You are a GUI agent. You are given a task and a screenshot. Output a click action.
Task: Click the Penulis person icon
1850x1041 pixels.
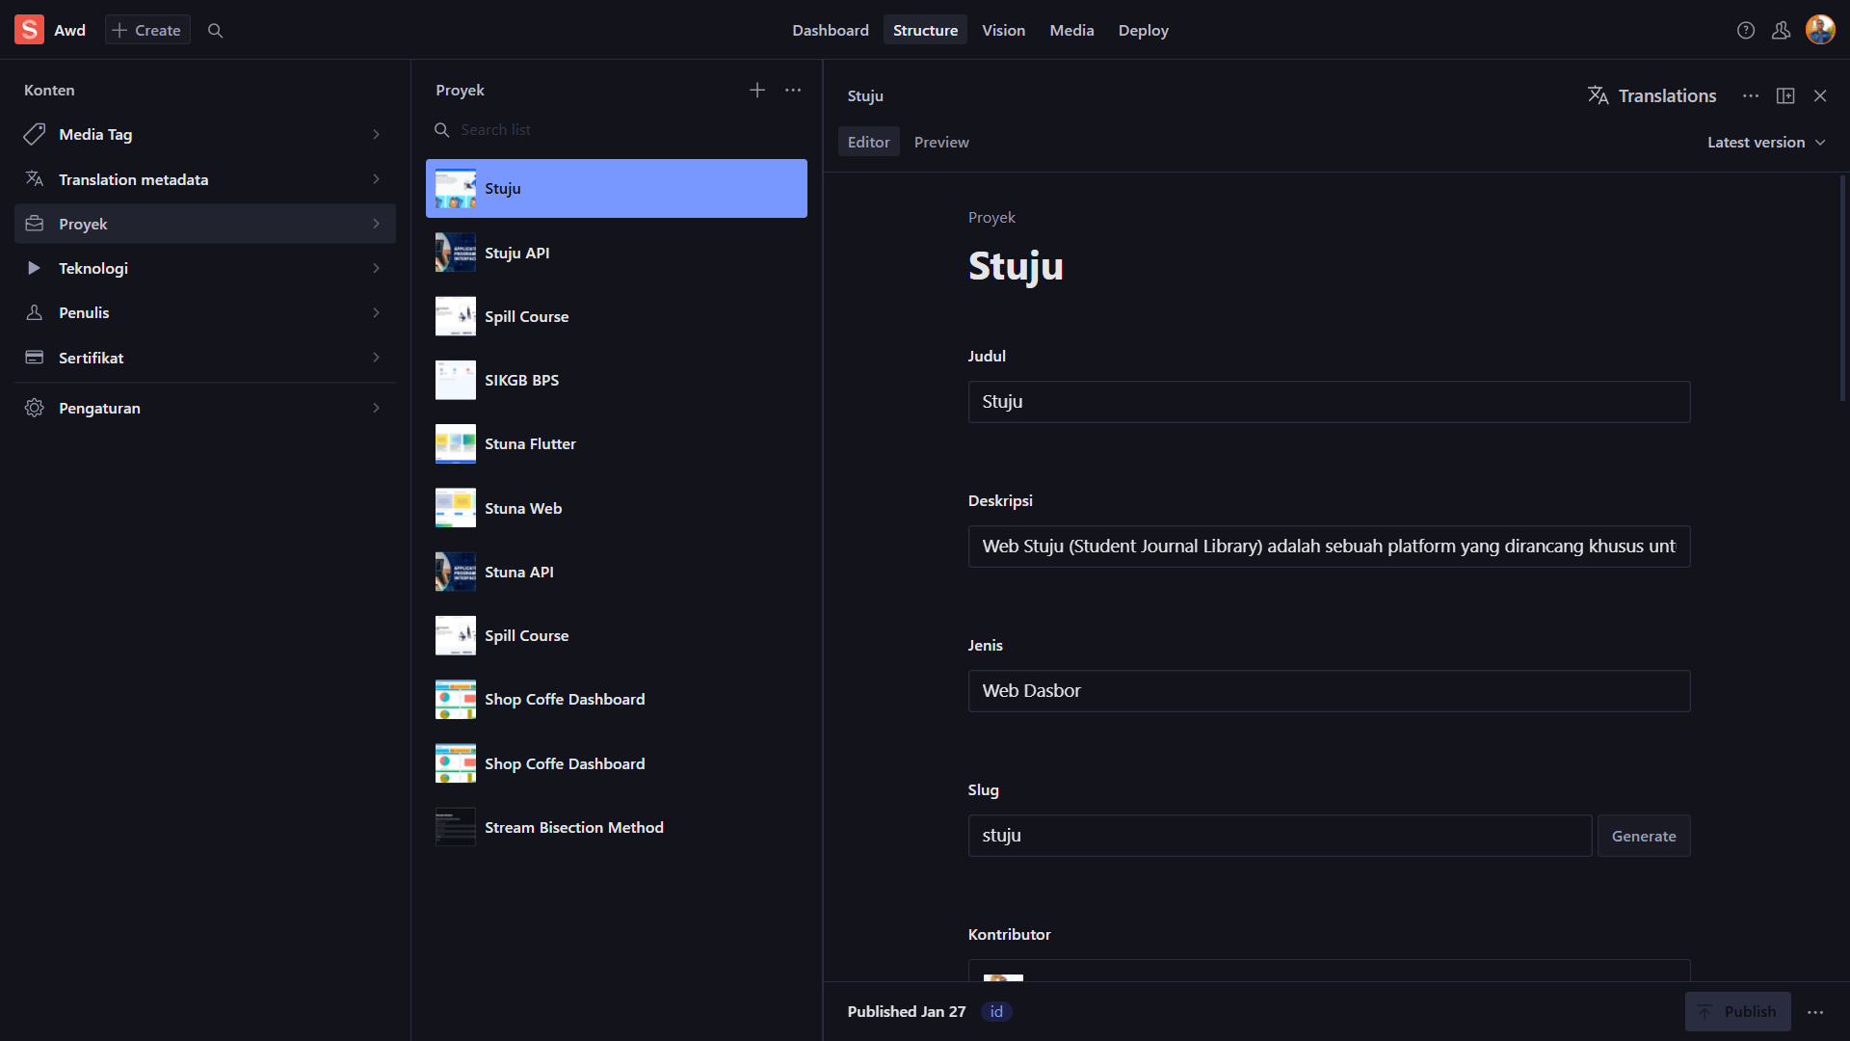[35, 312]
